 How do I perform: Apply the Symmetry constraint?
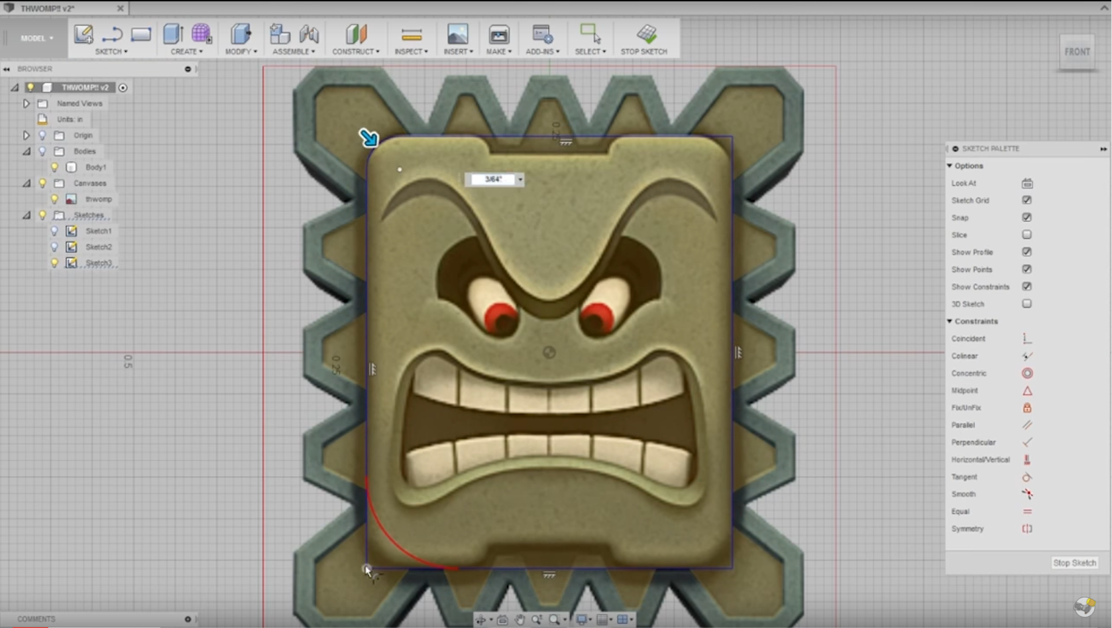point(1027,529)
